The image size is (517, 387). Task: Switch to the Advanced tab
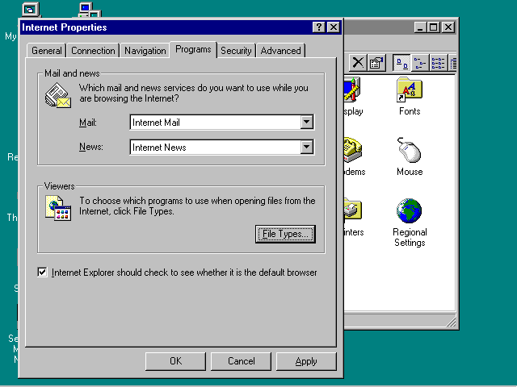[280, 51]
